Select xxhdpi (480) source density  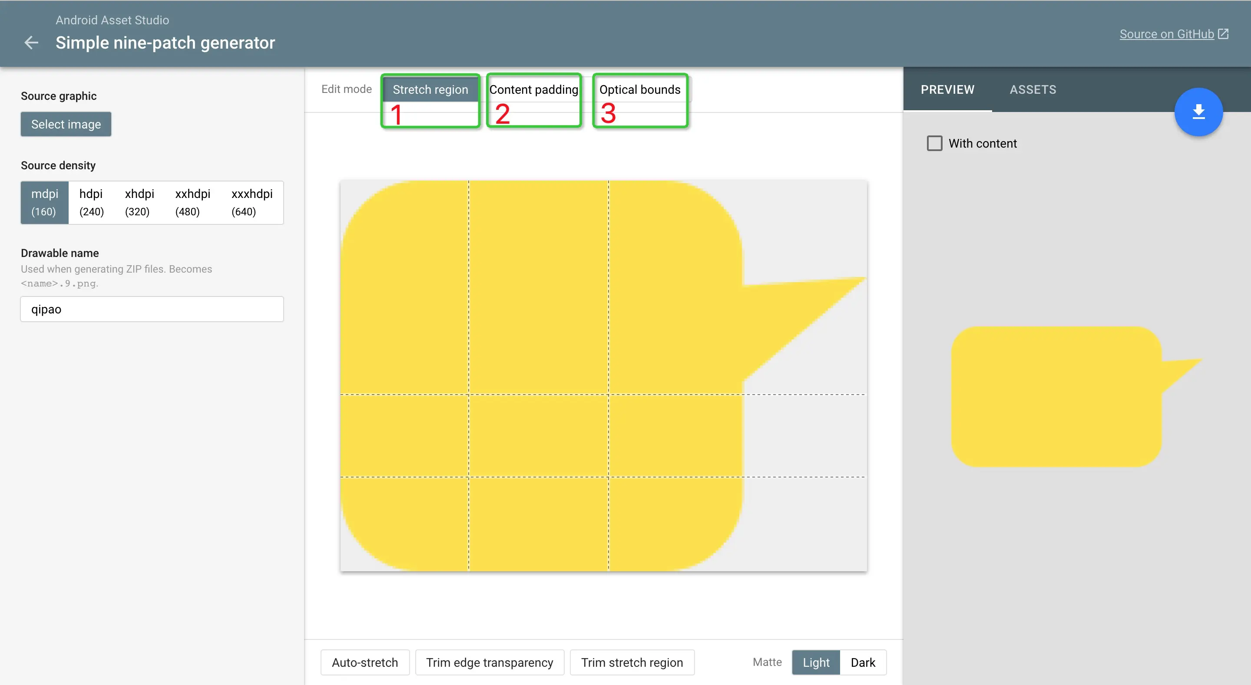[x=192, y=202]
